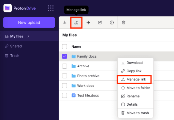
Task: Choose Rename in the context menu
Action: pos(136,96)
